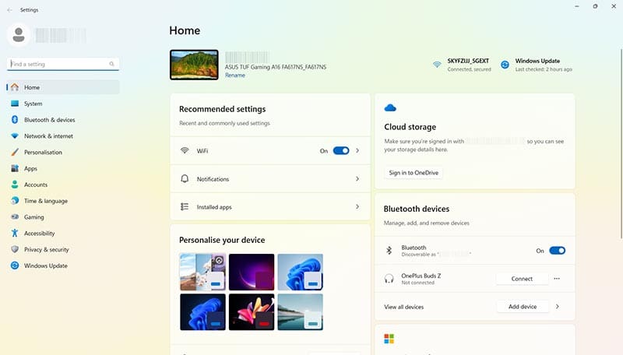Select the dark blue bloom theme thumbnail

click(x=202, y=312)
